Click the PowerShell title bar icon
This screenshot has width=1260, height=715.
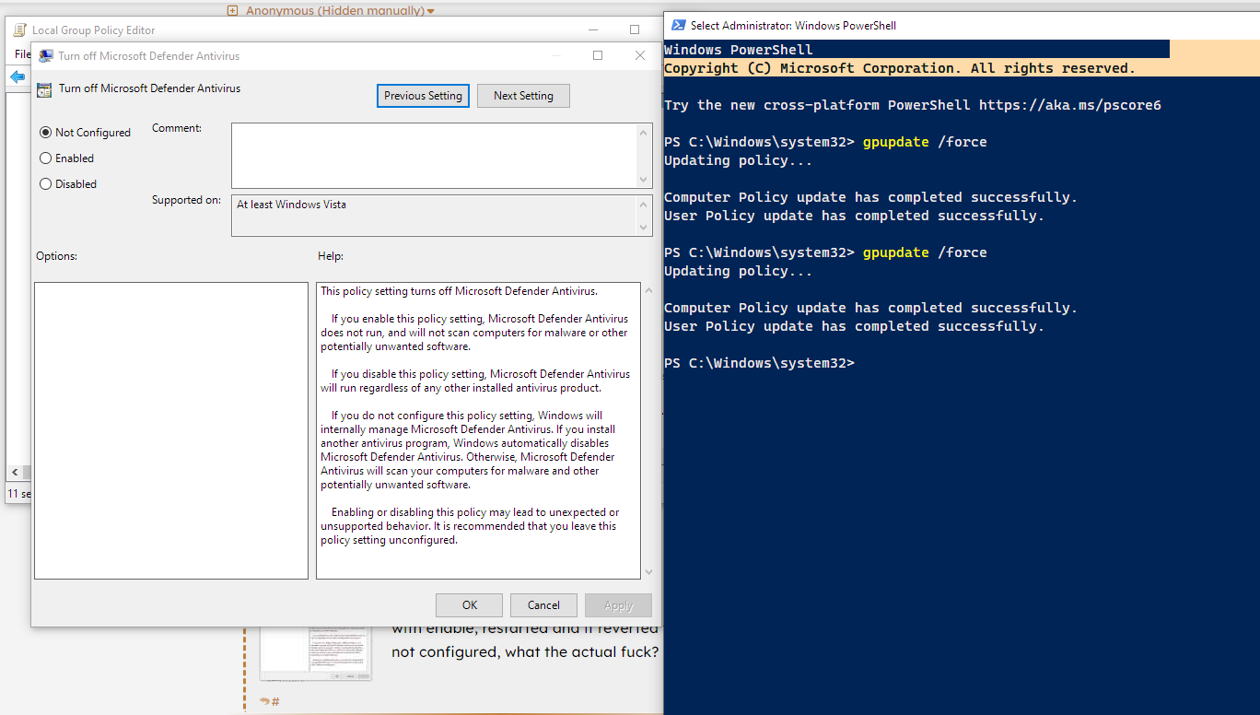pos(679,25)
